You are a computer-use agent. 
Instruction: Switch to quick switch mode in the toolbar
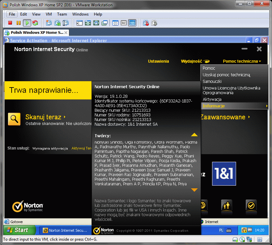[96, 23]
